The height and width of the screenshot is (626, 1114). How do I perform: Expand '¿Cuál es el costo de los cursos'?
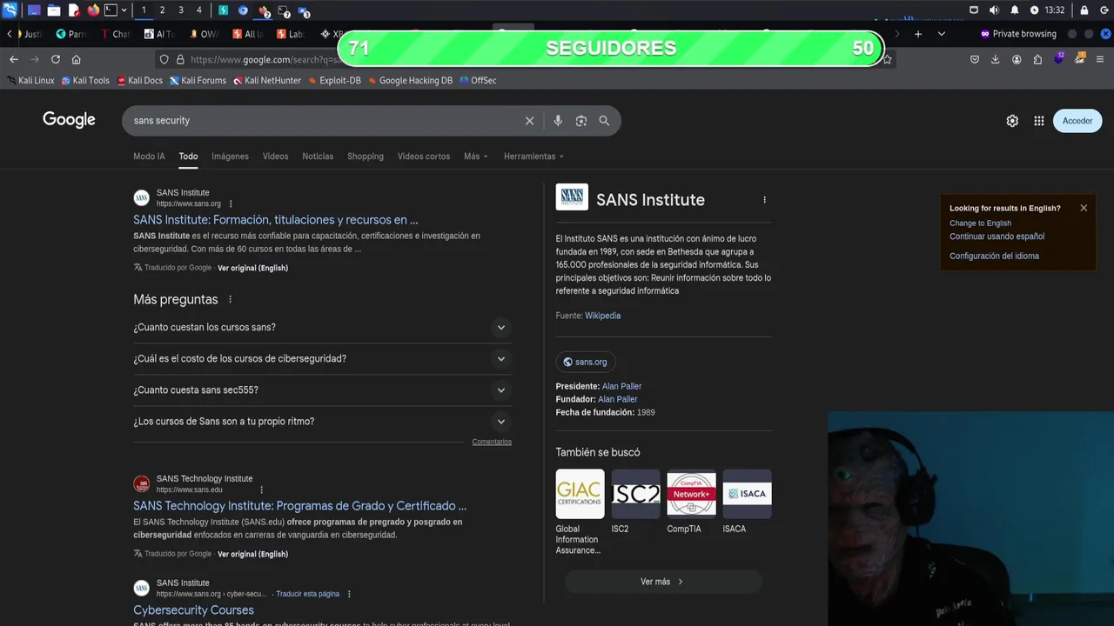(322, 359)
